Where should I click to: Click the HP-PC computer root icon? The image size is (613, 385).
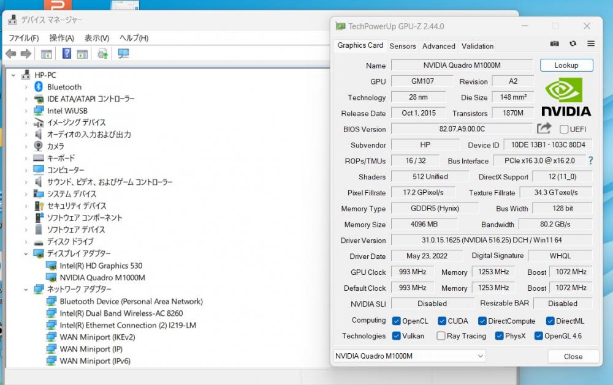[x=26, y=75]
